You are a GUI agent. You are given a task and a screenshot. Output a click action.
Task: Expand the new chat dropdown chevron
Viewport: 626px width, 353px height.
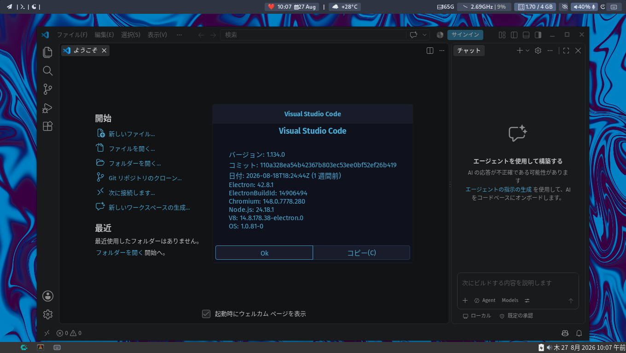click(x=527, y=51)
